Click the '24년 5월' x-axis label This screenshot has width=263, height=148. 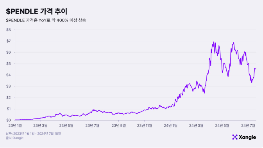coord(222,125)
